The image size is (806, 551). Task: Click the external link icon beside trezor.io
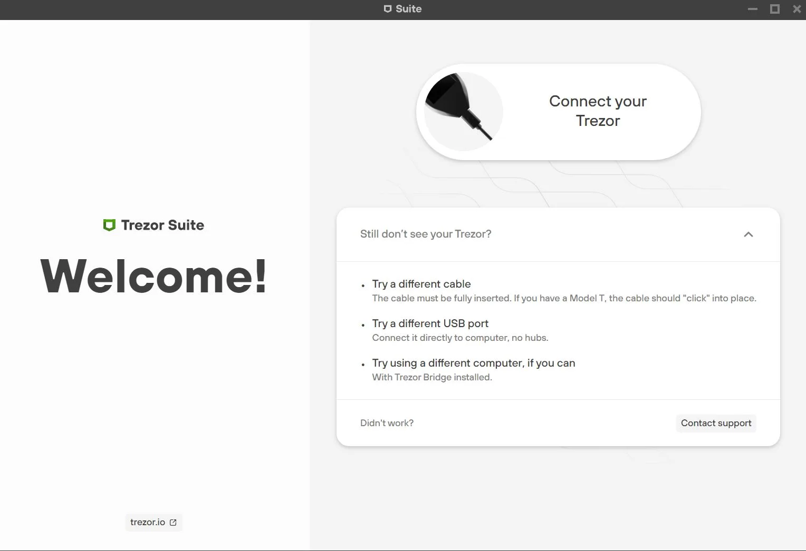(x=173, y=523)
